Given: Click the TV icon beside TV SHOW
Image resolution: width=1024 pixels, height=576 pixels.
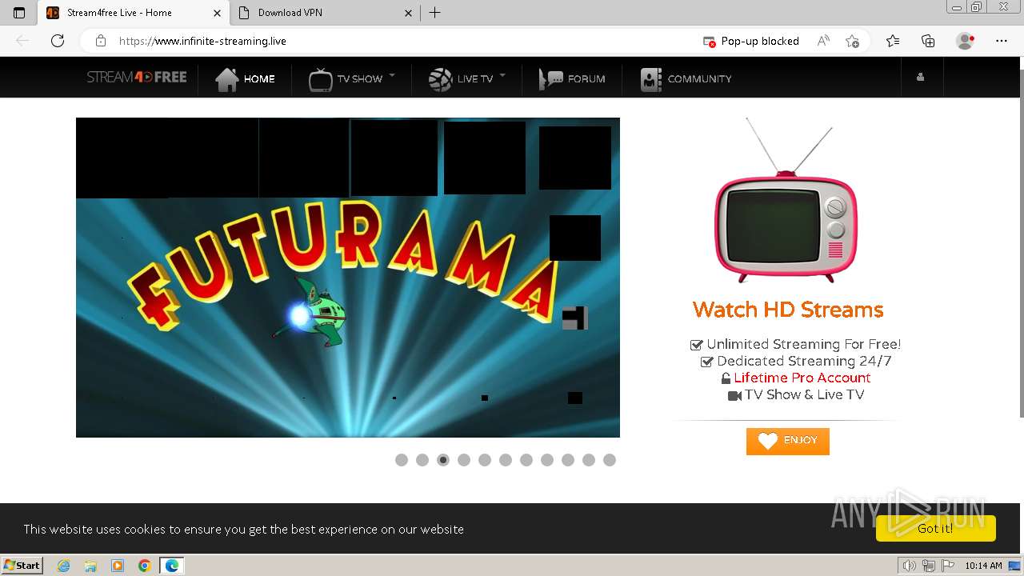Looking at the screenshot, I should click(320, 79).
